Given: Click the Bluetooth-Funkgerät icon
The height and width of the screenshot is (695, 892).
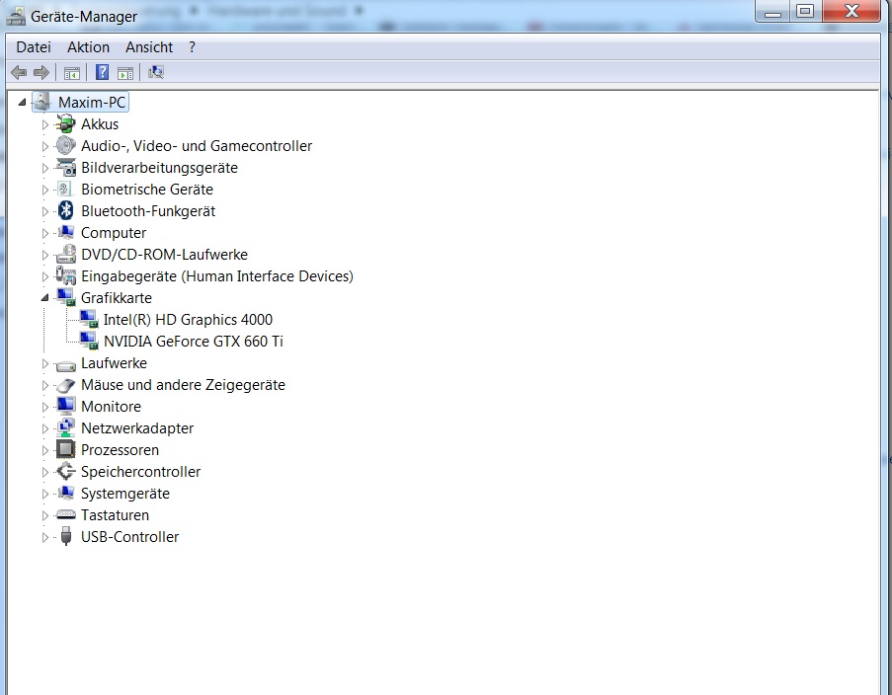Looking at the screenshot, I should (66, 211).
